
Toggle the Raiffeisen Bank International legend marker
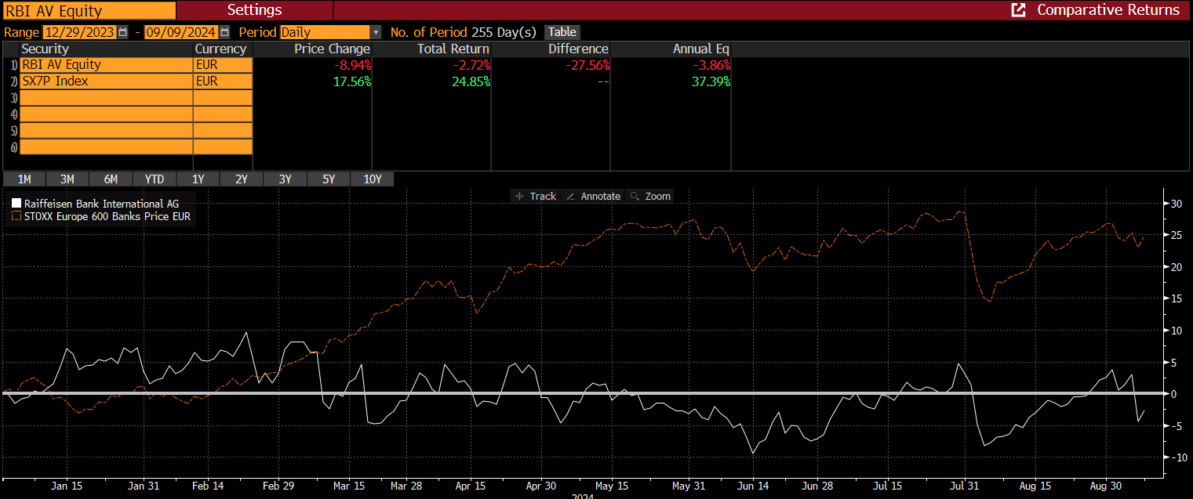(16, 204)
